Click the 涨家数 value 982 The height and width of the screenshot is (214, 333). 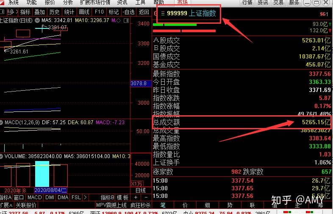(236, 172)
